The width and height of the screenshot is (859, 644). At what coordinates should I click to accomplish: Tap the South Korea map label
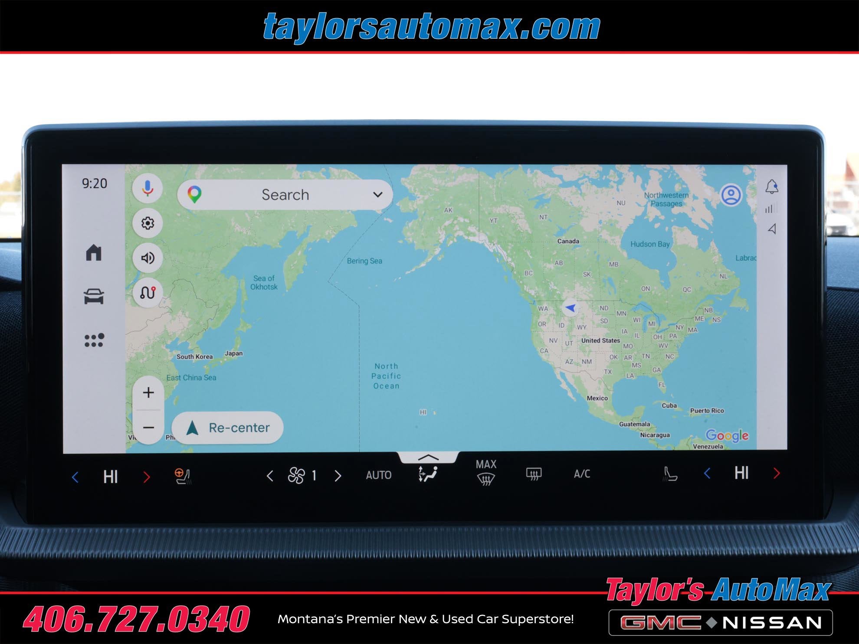pos(194,357)
